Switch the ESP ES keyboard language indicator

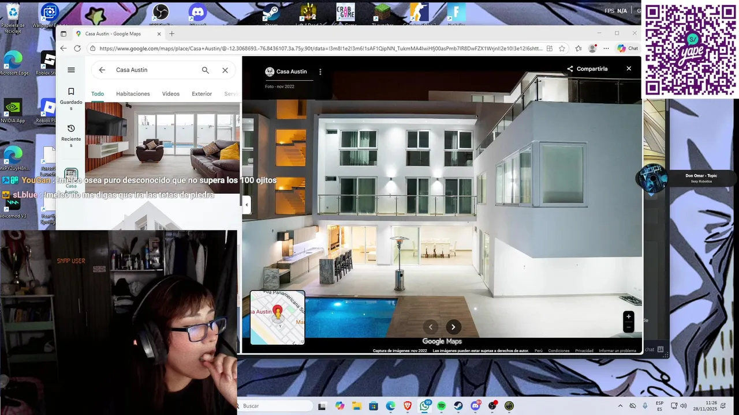[x=659, y=406]
